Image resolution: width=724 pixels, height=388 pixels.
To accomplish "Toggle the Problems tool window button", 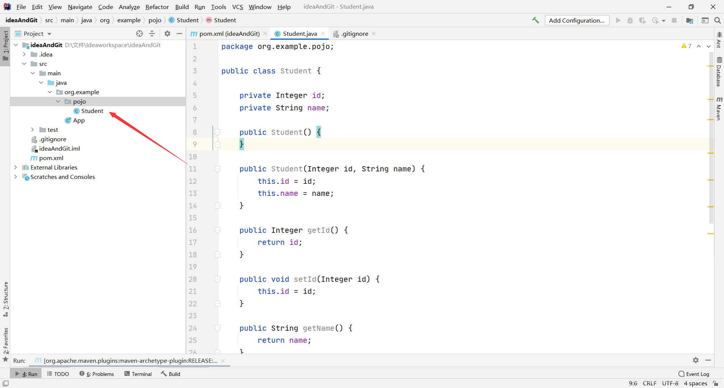I will pos(97,374).
